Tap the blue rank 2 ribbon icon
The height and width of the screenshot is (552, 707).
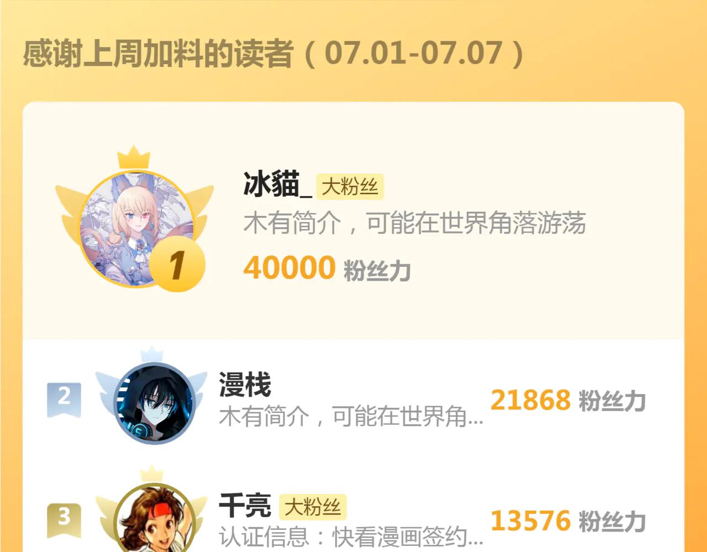(64, 399)
